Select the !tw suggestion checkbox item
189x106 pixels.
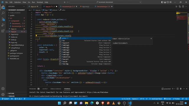(85, 41)
